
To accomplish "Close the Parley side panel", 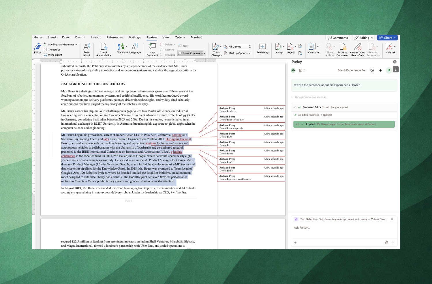I will [x=395, y=62].
